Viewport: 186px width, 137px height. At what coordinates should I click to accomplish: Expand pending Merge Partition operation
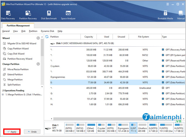pos(3,94)
